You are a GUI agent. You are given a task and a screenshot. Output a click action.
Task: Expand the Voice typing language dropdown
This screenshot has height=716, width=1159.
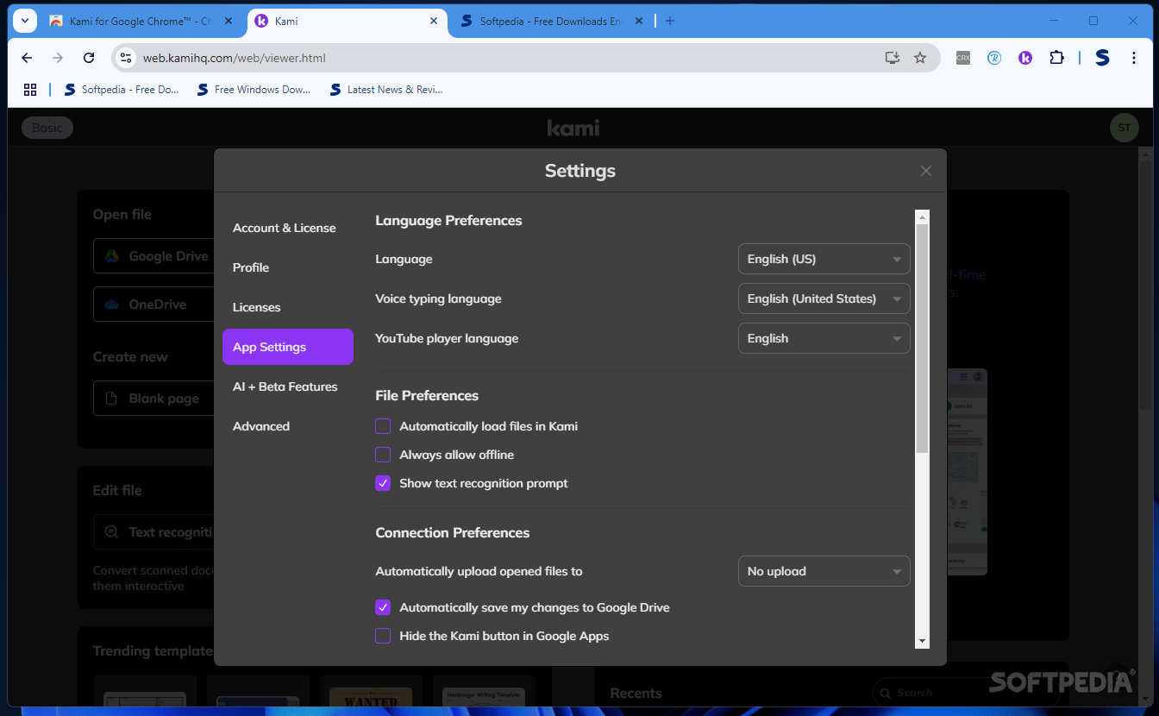click(x=824, y=298)
